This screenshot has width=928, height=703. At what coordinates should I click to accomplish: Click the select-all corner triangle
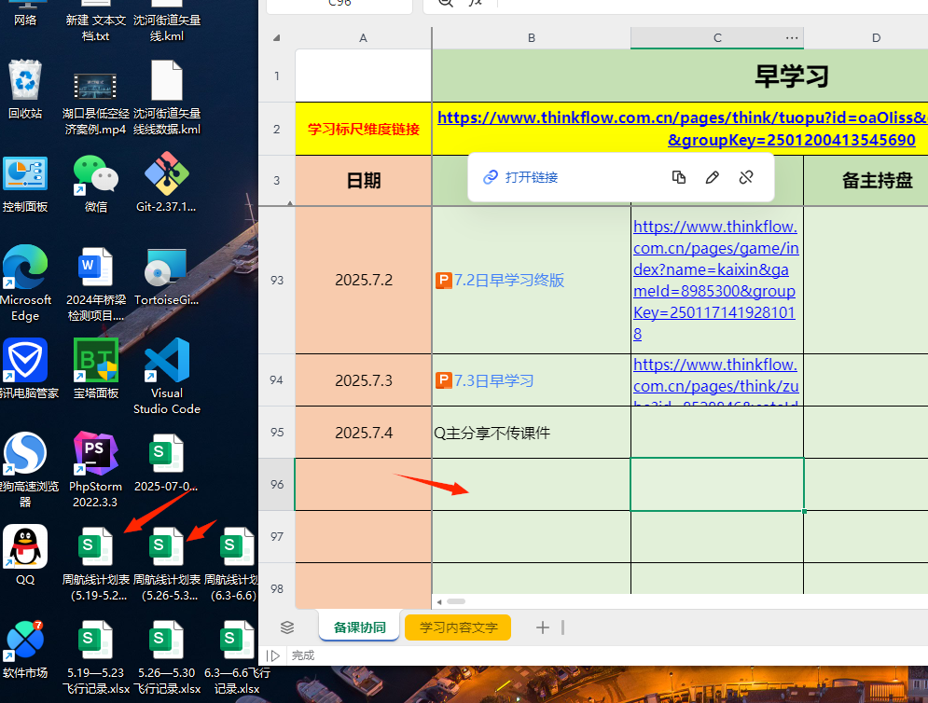[x=276, y=38]
